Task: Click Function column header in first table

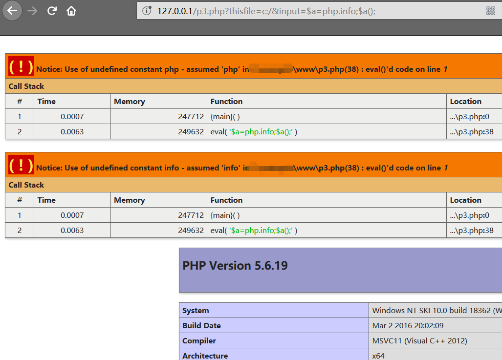Action: (226, 102)
